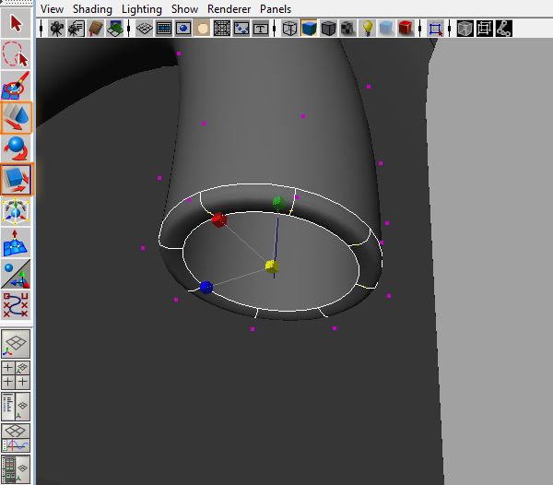553x485 pixels.
Task: Activate the Lasso selection tool
Action: coord(16,54)
